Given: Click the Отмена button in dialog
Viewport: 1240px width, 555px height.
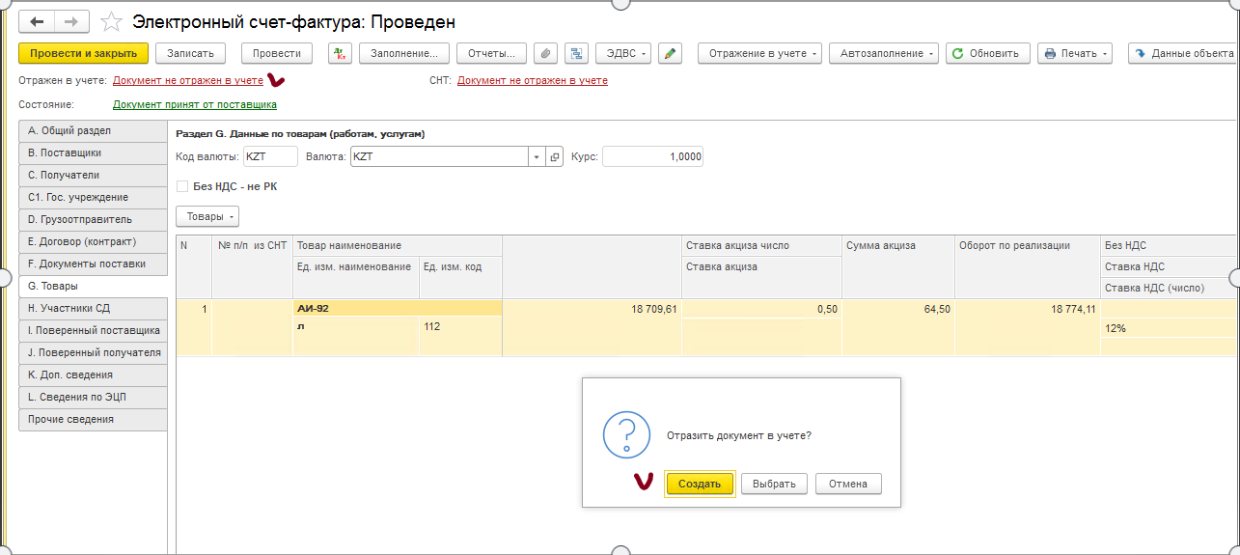Looking at the screenshot, I should coord(848,484).
